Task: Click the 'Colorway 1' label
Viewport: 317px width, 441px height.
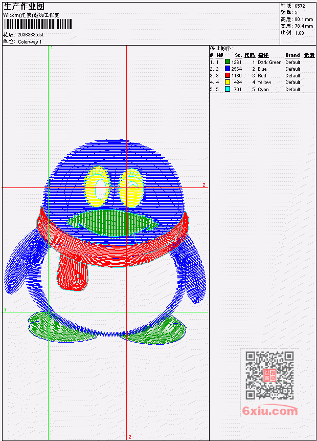Action: click(30, 42)
